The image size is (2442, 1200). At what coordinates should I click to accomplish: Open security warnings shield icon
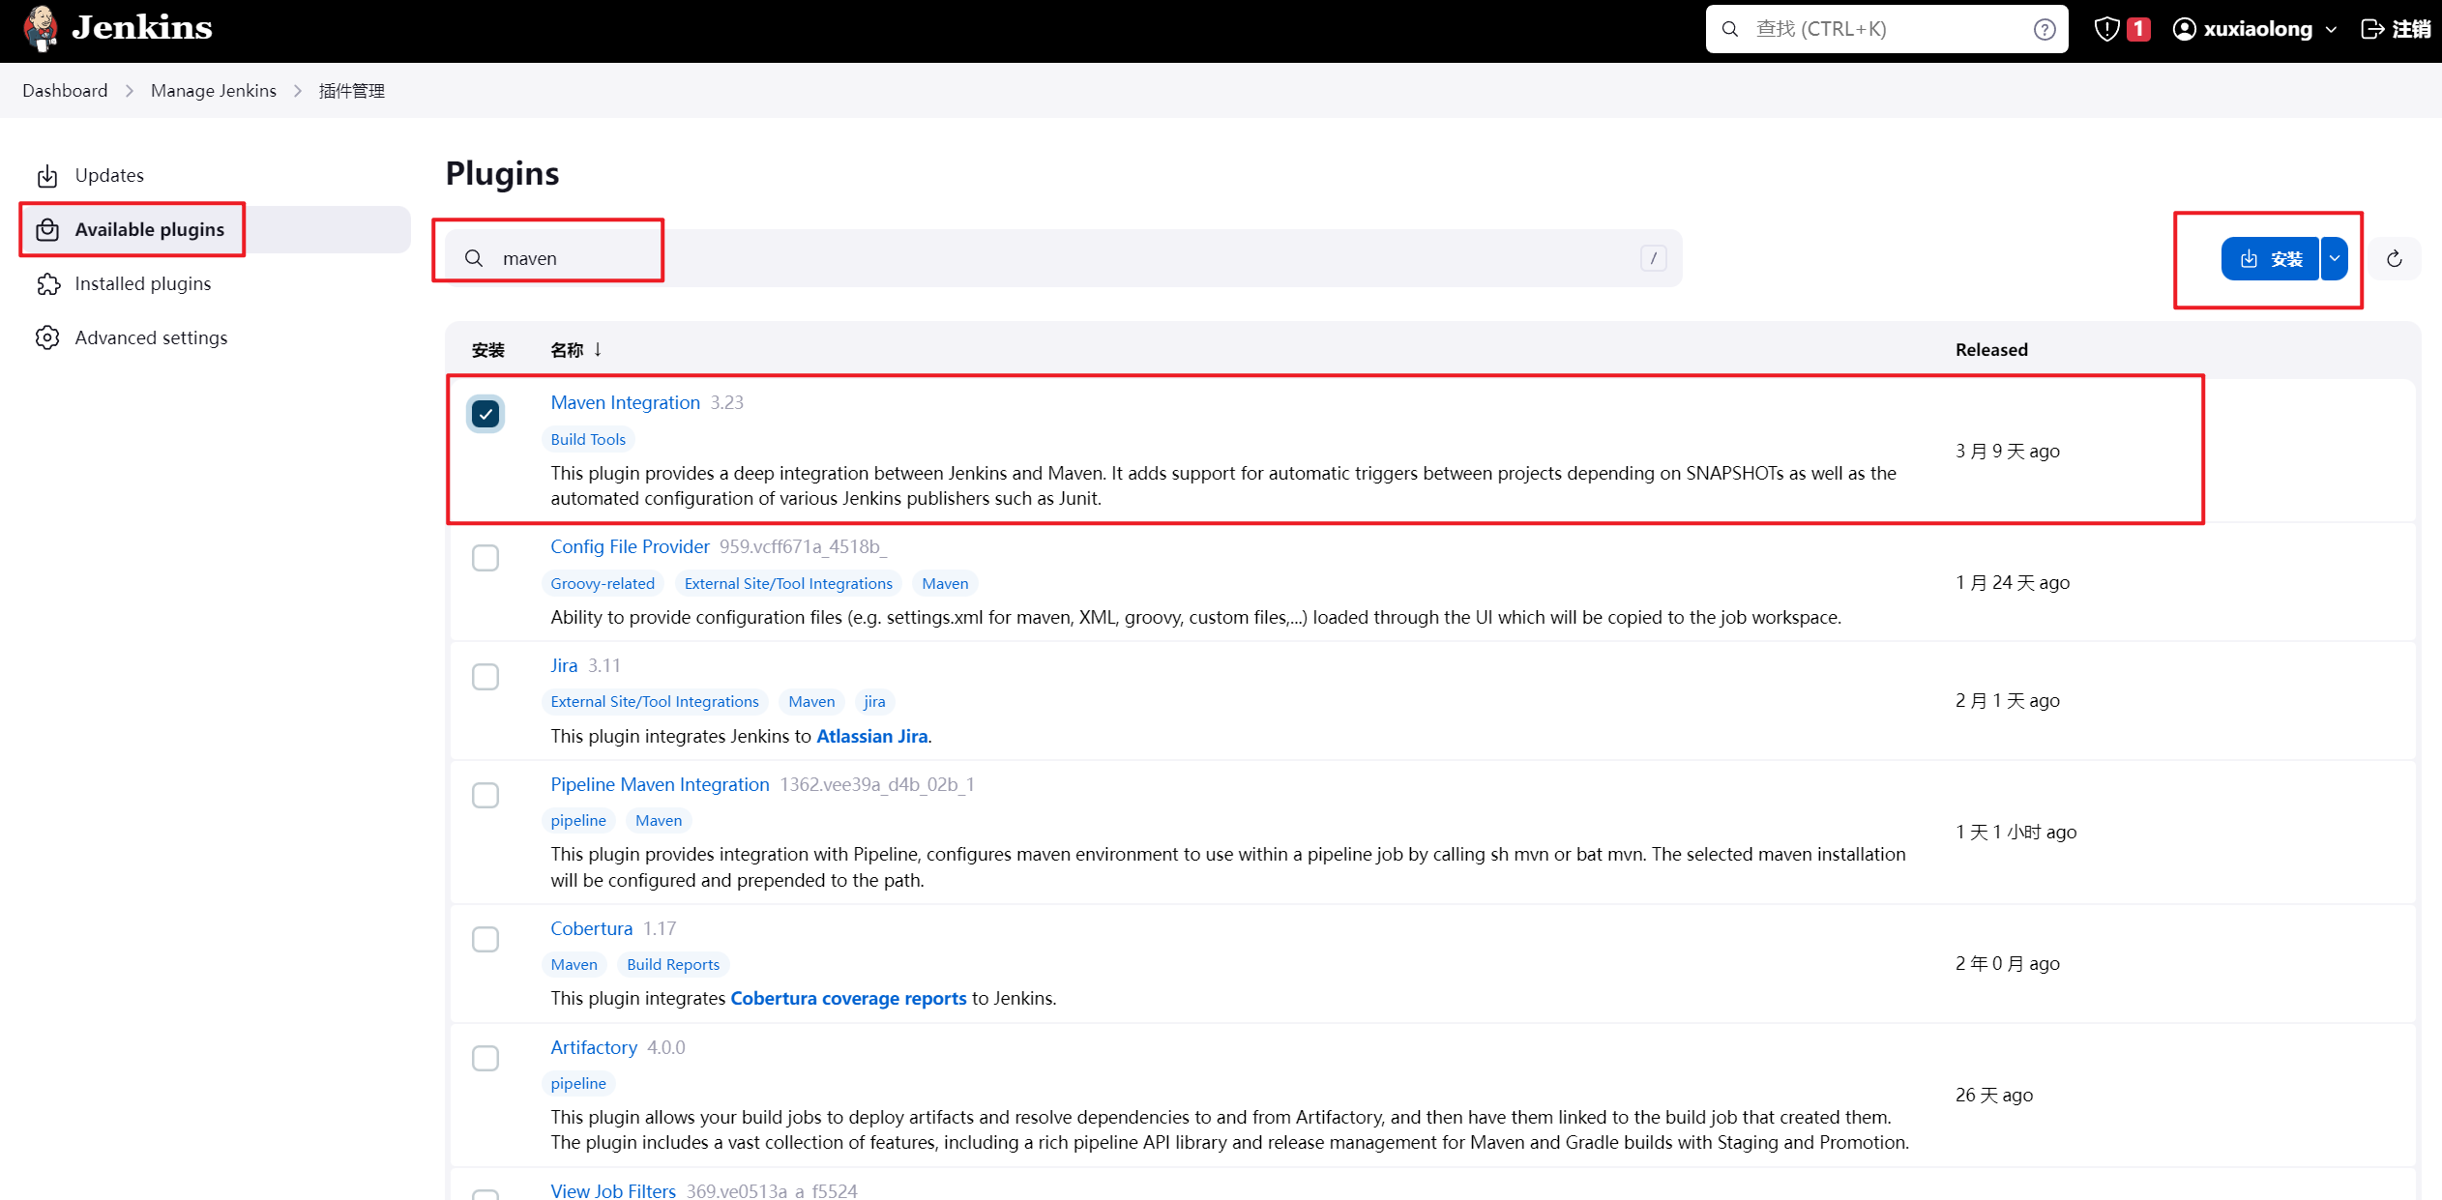coord(2107,29)
